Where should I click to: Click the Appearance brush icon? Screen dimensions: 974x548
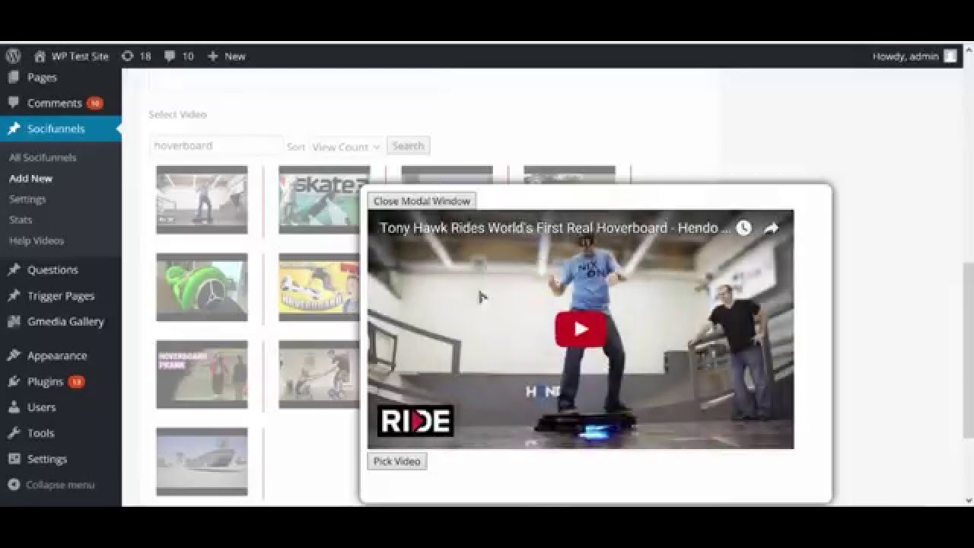point(13,355)
